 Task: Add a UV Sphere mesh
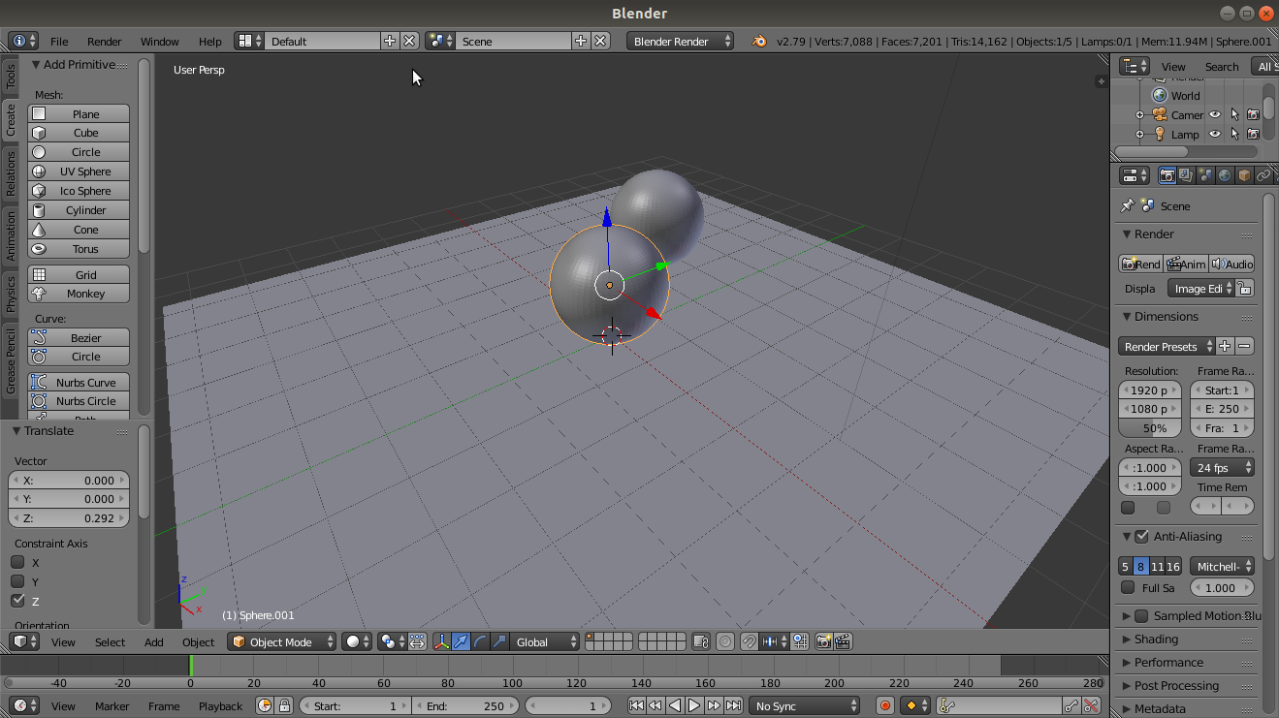coord(79,172)
